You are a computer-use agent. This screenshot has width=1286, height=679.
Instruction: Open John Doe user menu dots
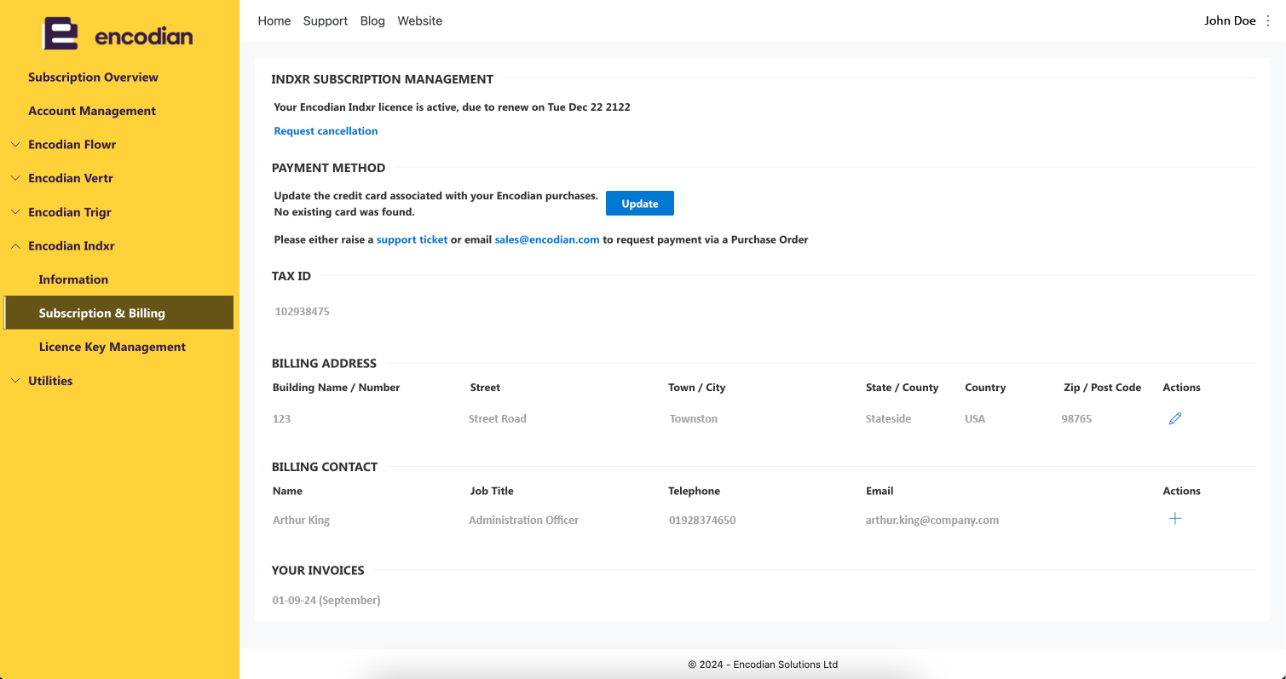click(x=1268, y=20)
